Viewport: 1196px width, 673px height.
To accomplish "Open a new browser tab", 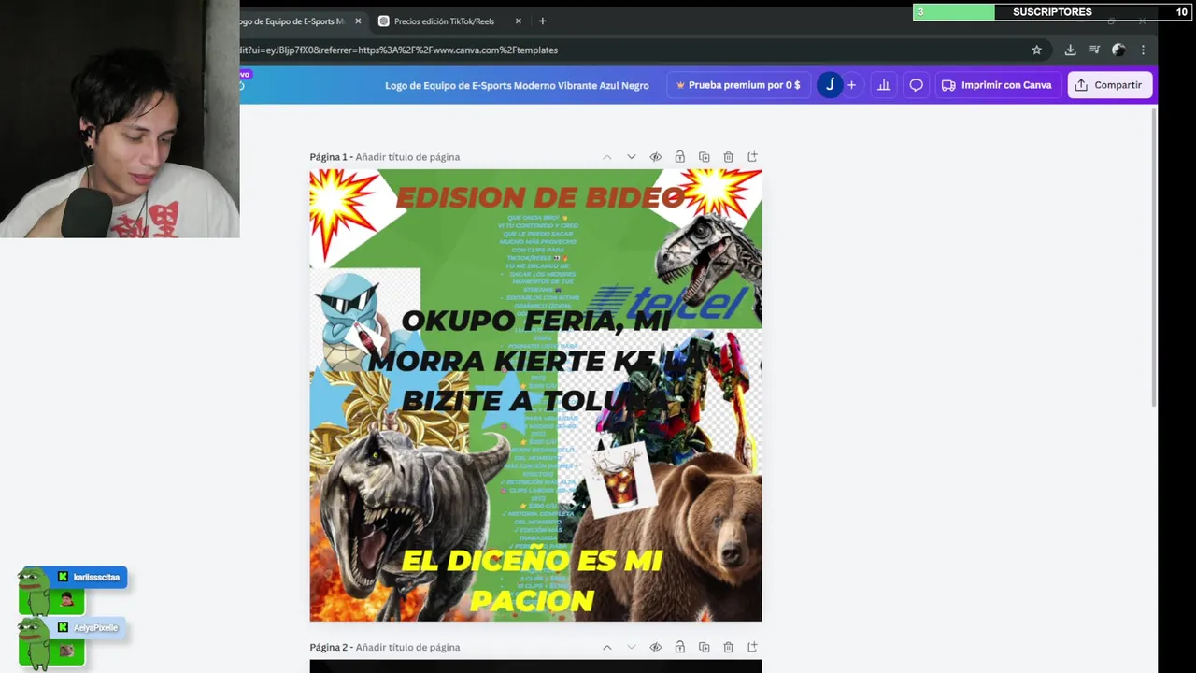I will (542, 21).
